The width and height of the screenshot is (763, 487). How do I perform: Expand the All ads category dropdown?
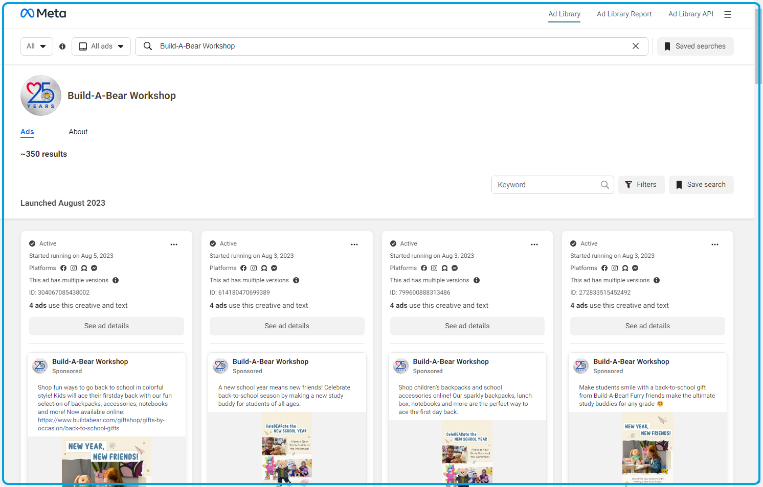point(101,46)
